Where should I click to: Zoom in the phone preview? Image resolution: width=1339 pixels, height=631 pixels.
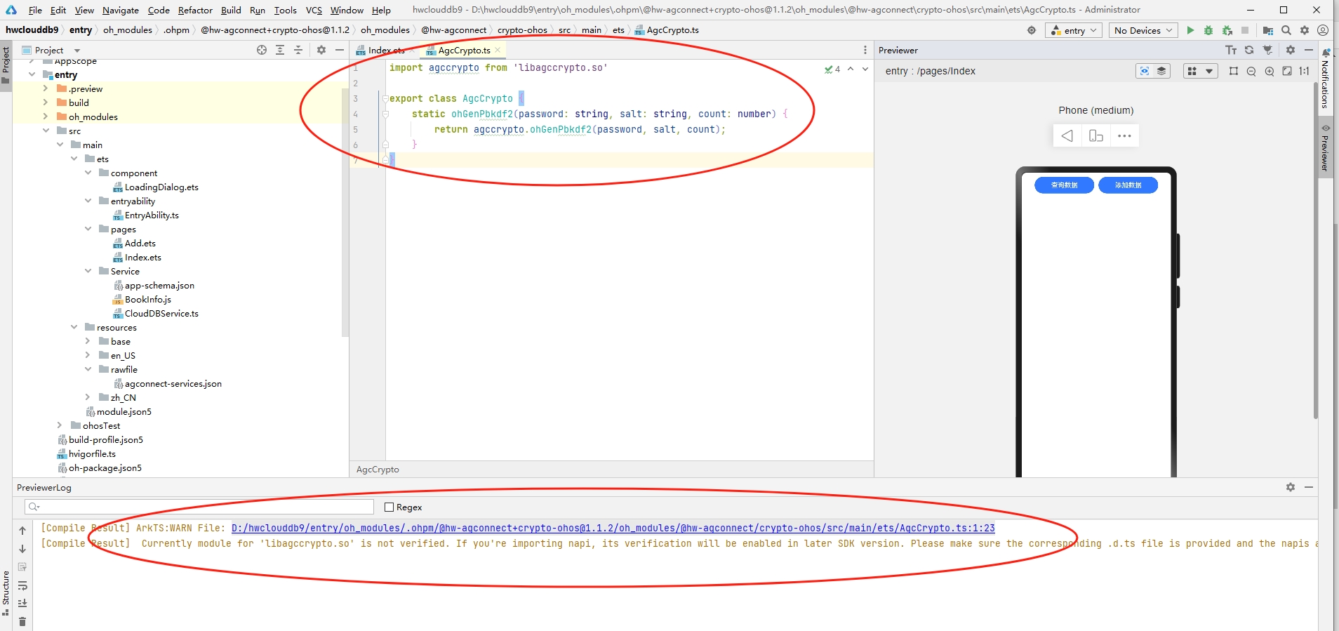click(x=1270, y=71)
